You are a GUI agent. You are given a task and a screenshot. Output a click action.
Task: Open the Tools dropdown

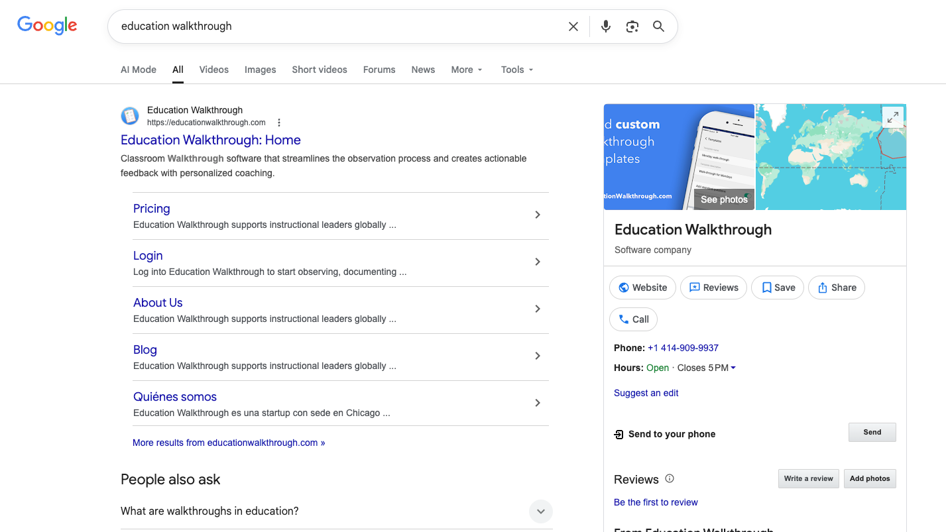(x=517, y=70)
